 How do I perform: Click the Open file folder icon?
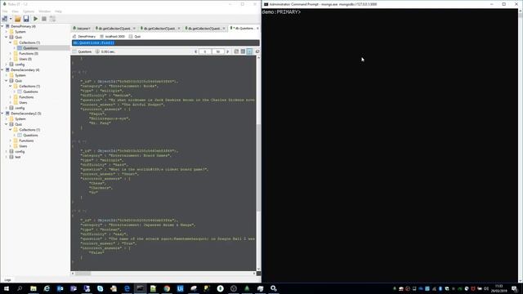[18, 19]
